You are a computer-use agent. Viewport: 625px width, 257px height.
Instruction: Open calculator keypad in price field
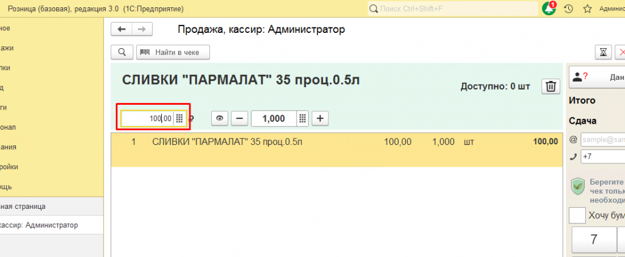point(179,118)
